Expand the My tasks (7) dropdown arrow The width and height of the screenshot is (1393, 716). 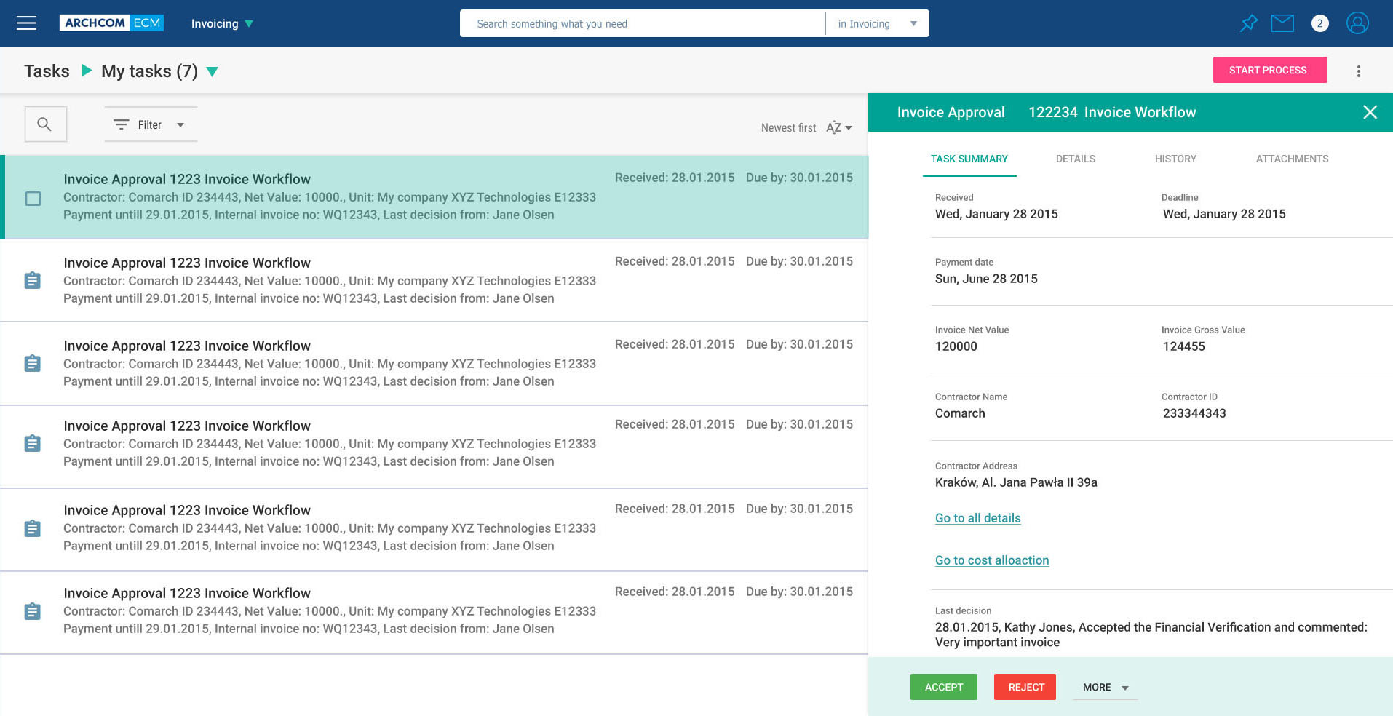pos(213,71)
